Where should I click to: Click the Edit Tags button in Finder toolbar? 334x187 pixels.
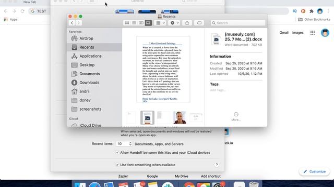(199, 23)
